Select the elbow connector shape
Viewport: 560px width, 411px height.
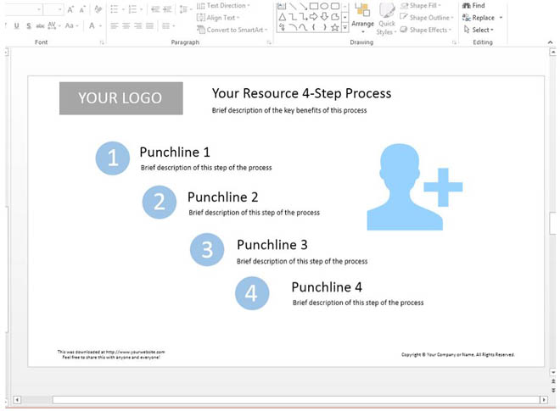pyautogui.click(x=293, y=17)
